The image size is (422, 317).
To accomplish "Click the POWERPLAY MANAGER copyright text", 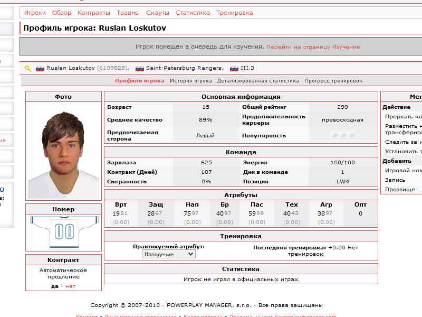I will coord(206,305).
